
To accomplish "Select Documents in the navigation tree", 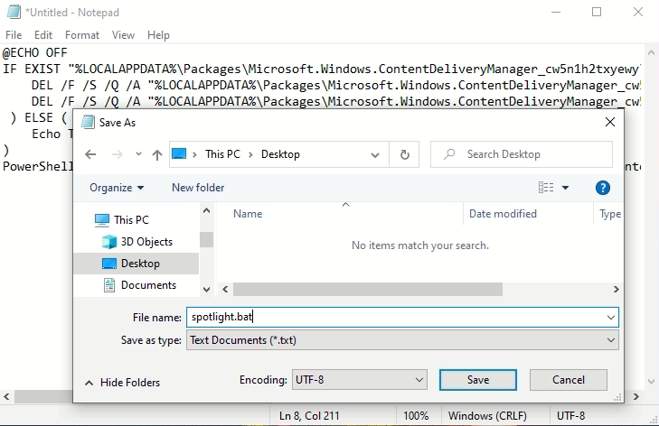I will (148, 285).
